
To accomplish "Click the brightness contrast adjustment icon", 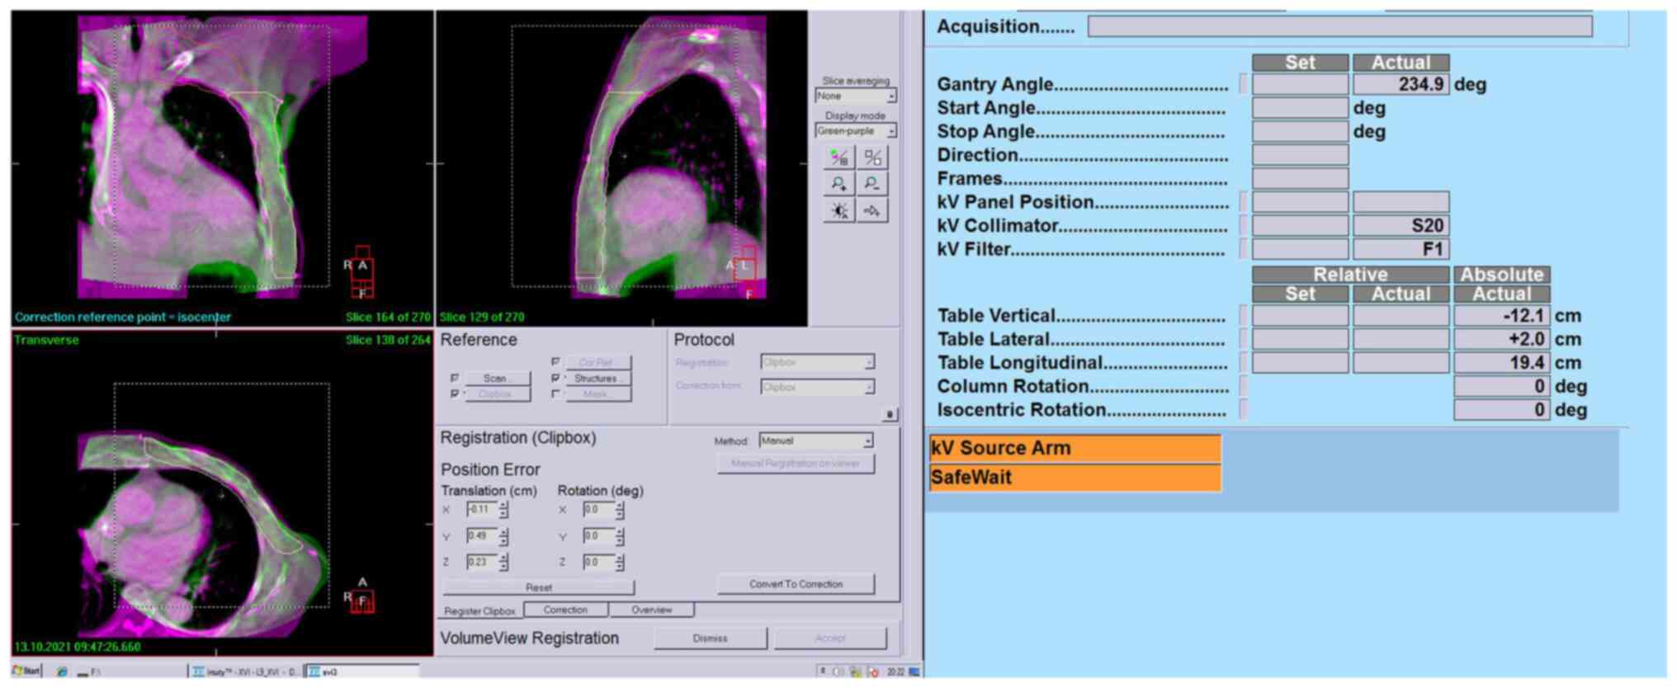I will (x=838, y=211).
